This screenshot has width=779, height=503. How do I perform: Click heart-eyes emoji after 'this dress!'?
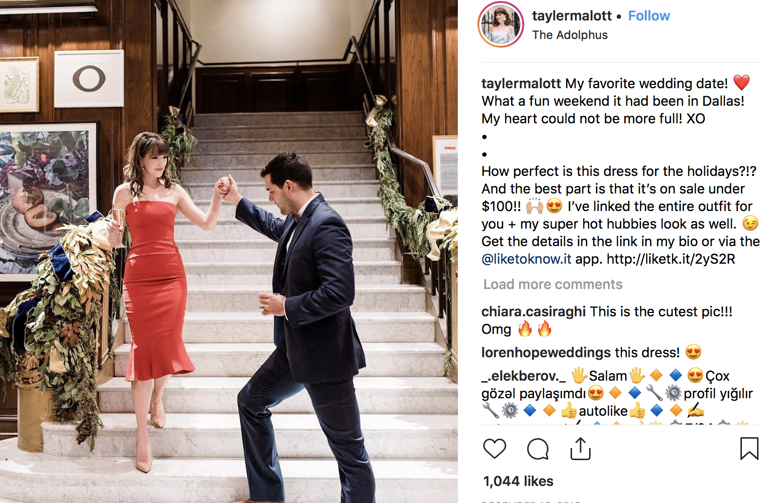pos(693,352)
